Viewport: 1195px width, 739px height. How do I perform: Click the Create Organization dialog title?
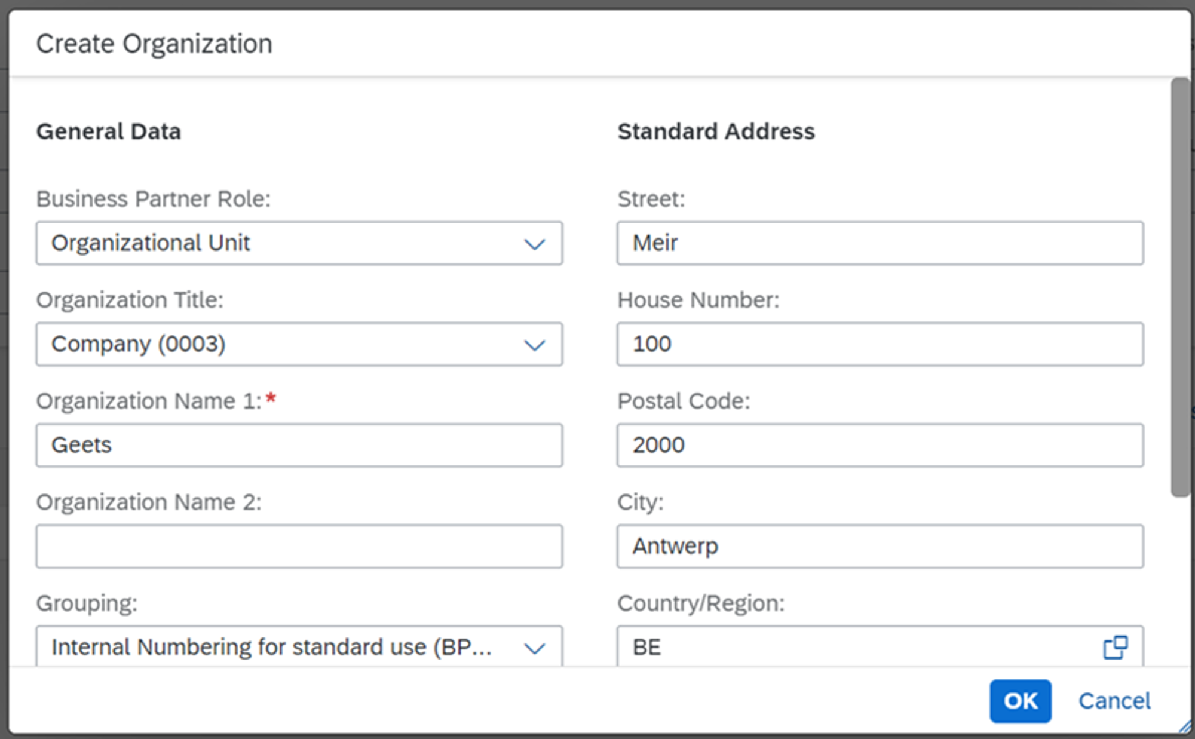[x=154, y=44]
